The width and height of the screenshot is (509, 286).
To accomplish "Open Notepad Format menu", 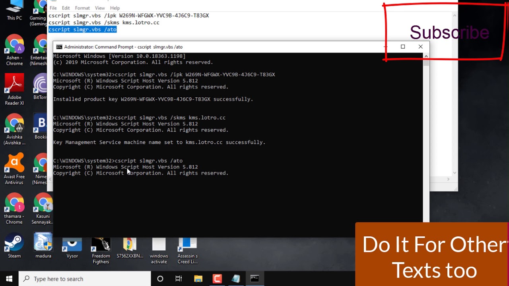I will point(82,8).
